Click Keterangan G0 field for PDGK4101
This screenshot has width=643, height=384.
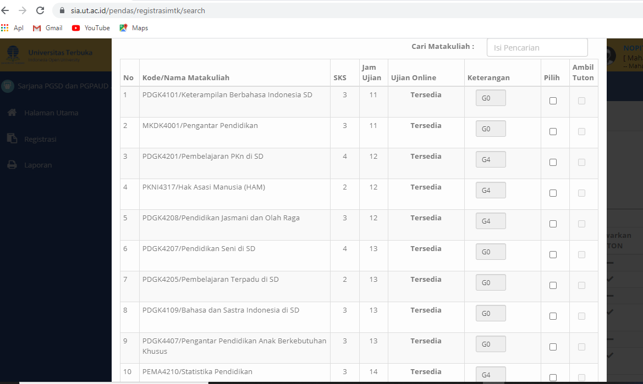[x=491, y=98]
